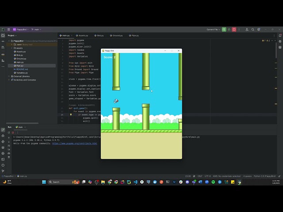Image resolution: width=283 pixels, height=212 pixels.
Task: Open the Pull Requests tool window icon
Action: click(x=3, y=47)
